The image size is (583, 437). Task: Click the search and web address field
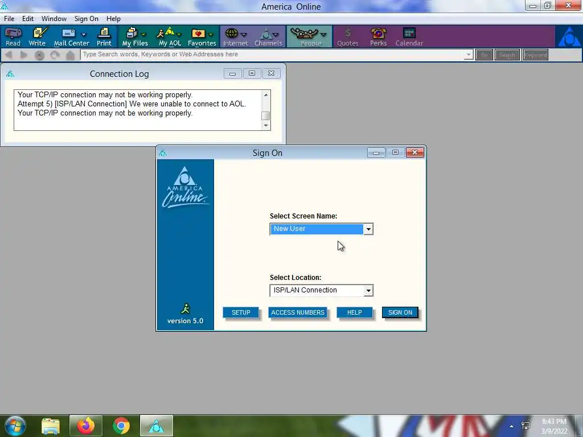point(272,55)
